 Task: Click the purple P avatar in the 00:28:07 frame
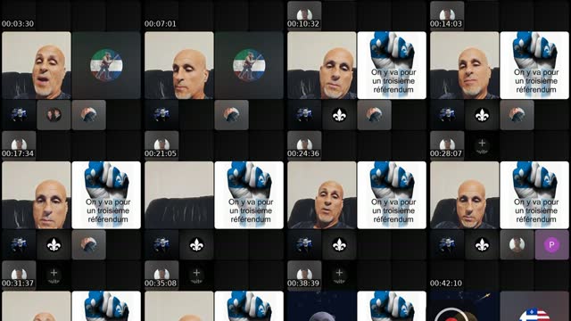(x=551, y=245)
